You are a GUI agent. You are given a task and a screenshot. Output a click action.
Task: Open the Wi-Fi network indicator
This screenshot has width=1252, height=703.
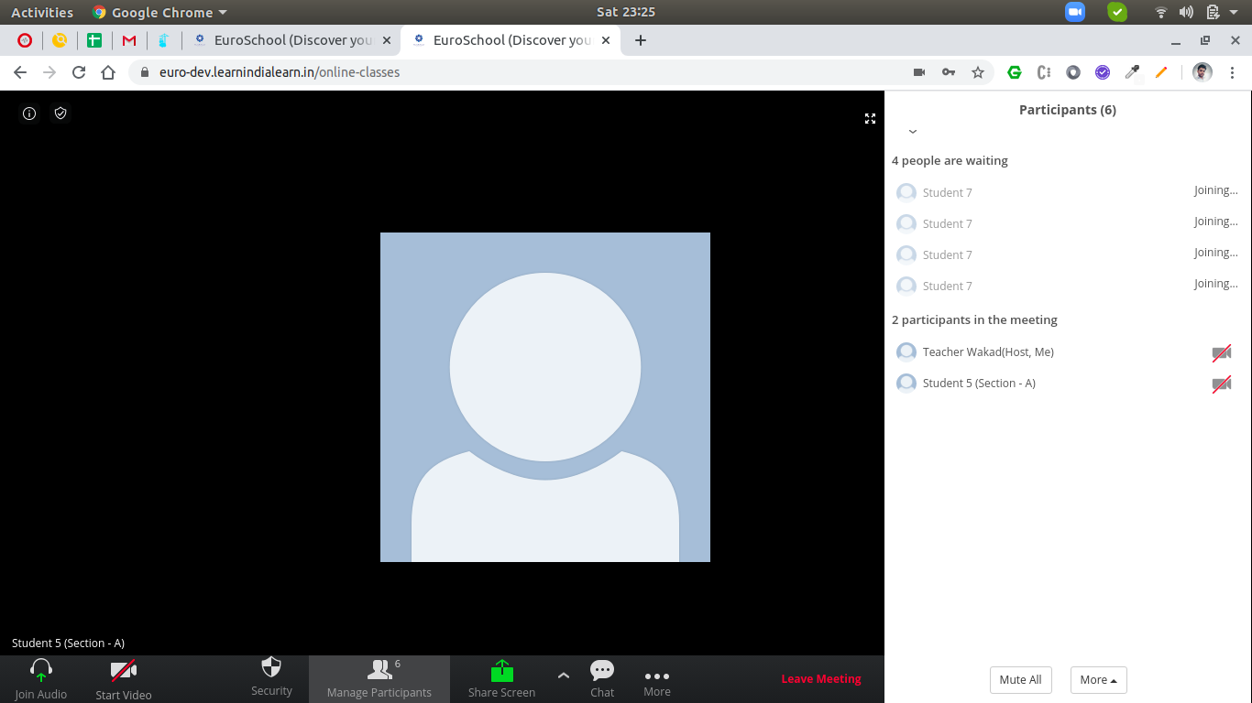(1161, 12)
